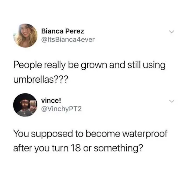Select the reply about becoming waterproof

point(90,141)
